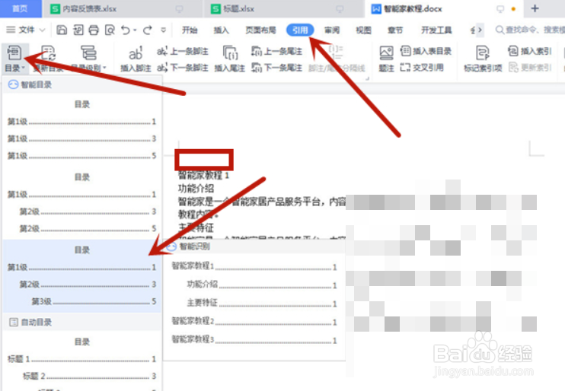Switch to the 视图 ribbon tab
The width and height of the screenshot is (565, 391).
coord(363,30)
